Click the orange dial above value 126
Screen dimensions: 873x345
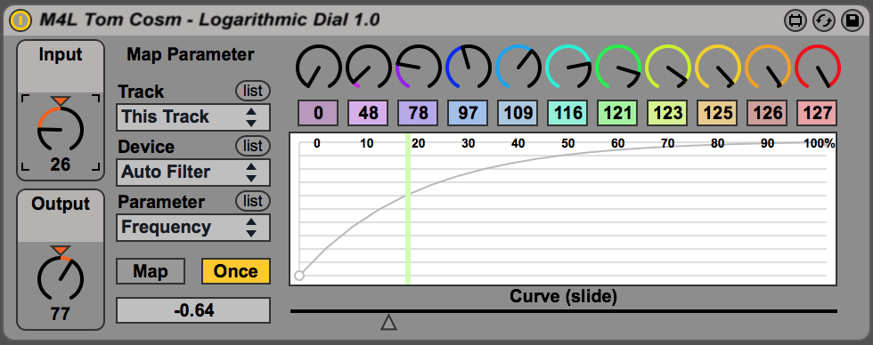point(768,68)
